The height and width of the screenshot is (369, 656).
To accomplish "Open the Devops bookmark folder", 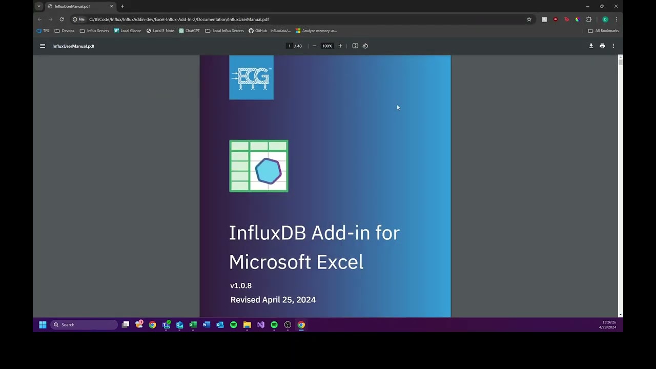I will point(65,31).
